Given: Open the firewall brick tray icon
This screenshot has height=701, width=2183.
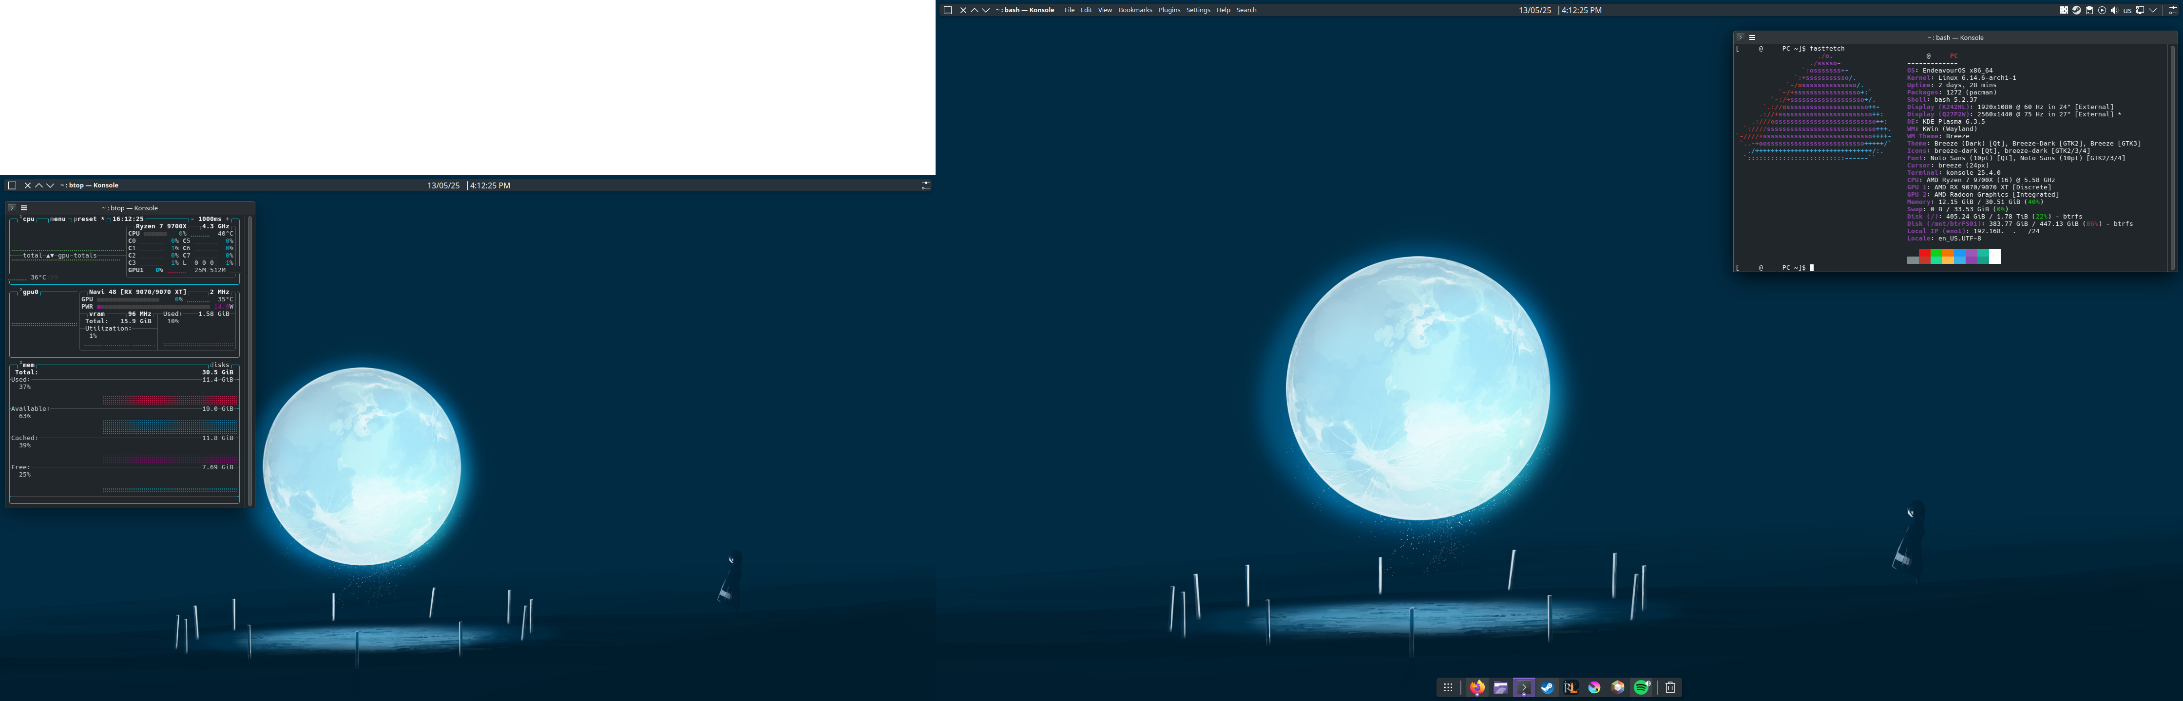Looking at the screenshot, I should point(2064,10).
